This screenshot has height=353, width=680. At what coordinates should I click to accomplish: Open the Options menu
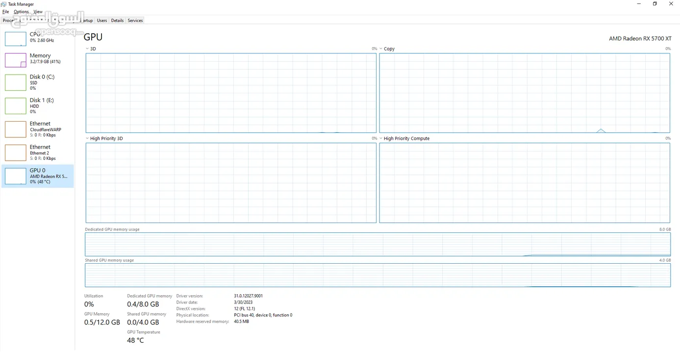click(x=21, y=12)
